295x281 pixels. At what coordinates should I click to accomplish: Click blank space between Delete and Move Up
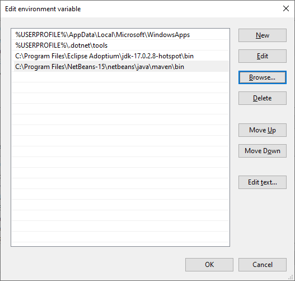click(x=263, y=114)
